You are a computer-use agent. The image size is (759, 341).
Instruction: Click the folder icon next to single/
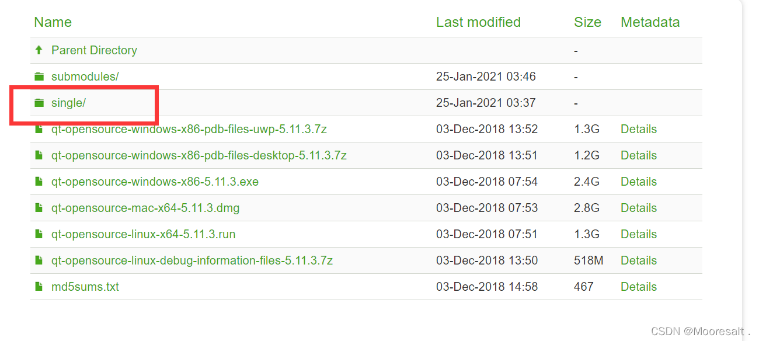point(39,102)
